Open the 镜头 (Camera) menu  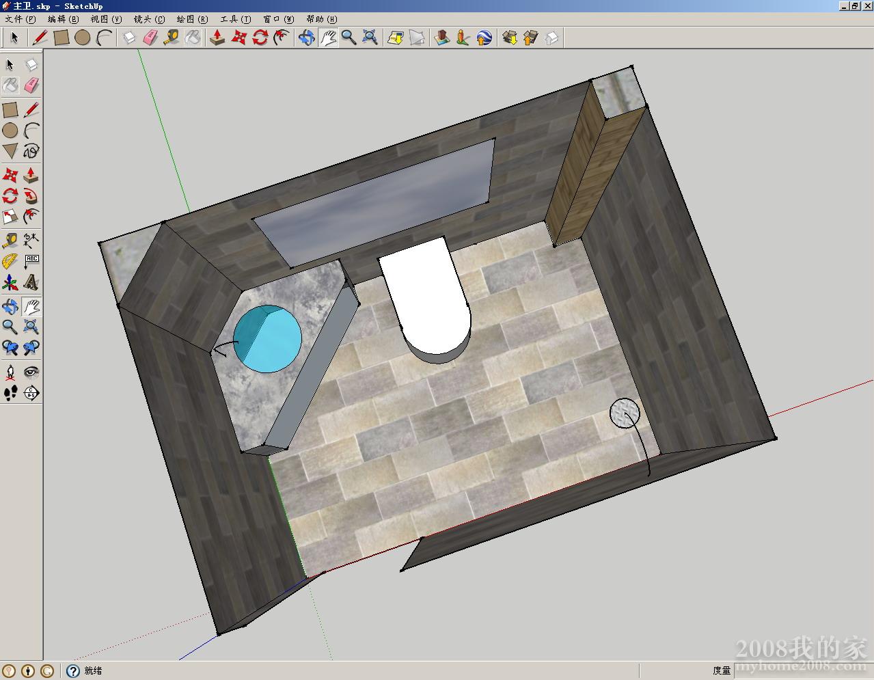(149, 19)
